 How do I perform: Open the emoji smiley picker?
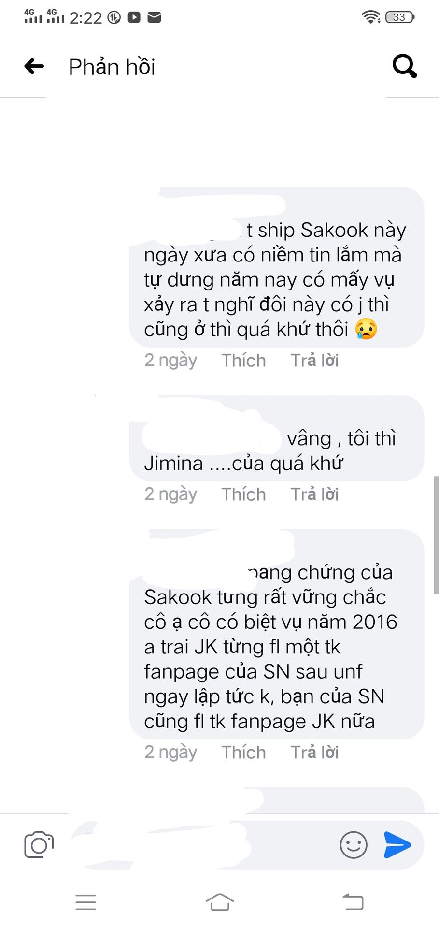pyautogui.click(x=354, y=844)
